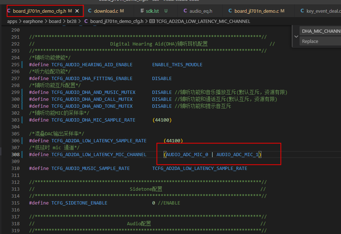The height and width of the screenshot is (234, 341).
Task: Click TCFG_SIDETONE_ENABLE macro name
Action: point(79,203)
